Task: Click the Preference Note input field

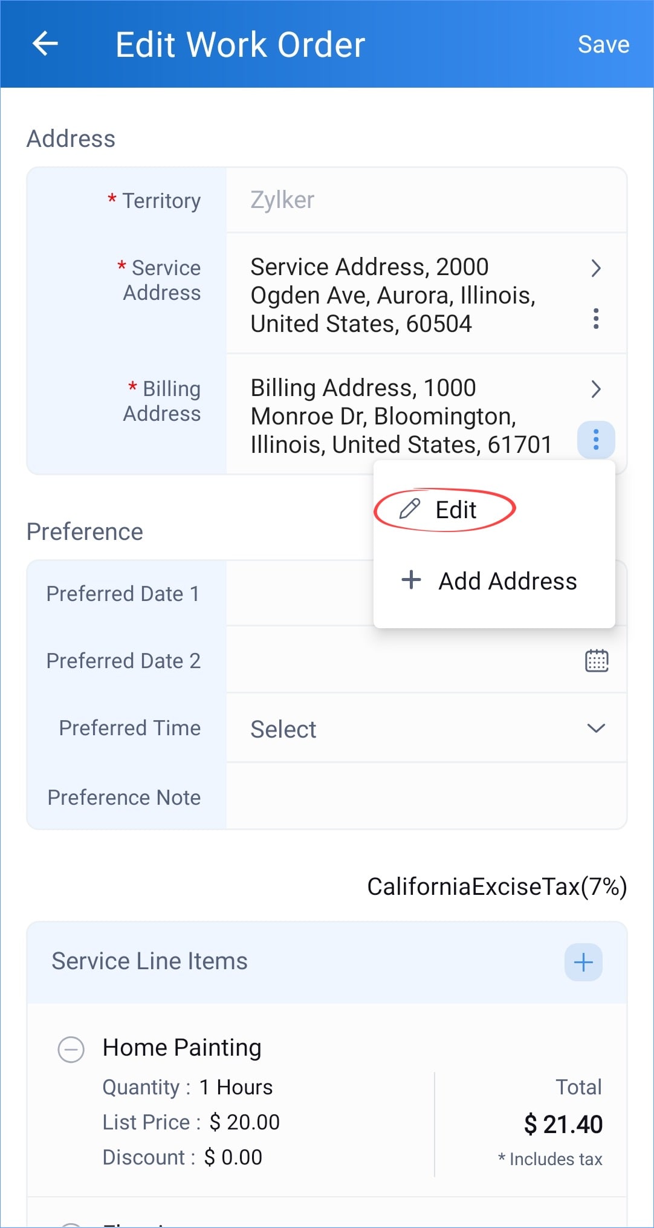Action: pyautogui.click(x=426, y=796)
